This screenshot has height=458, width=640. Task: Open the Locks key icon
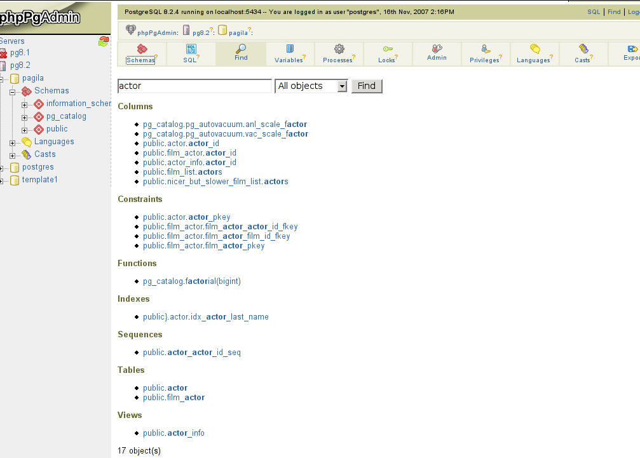(387, 53)
